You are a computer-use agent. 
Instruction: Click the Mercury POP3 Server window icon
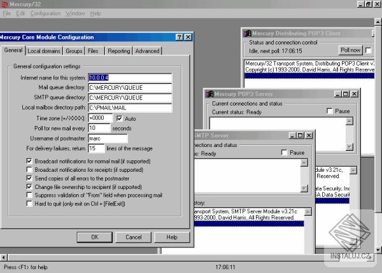click(209, 94)
